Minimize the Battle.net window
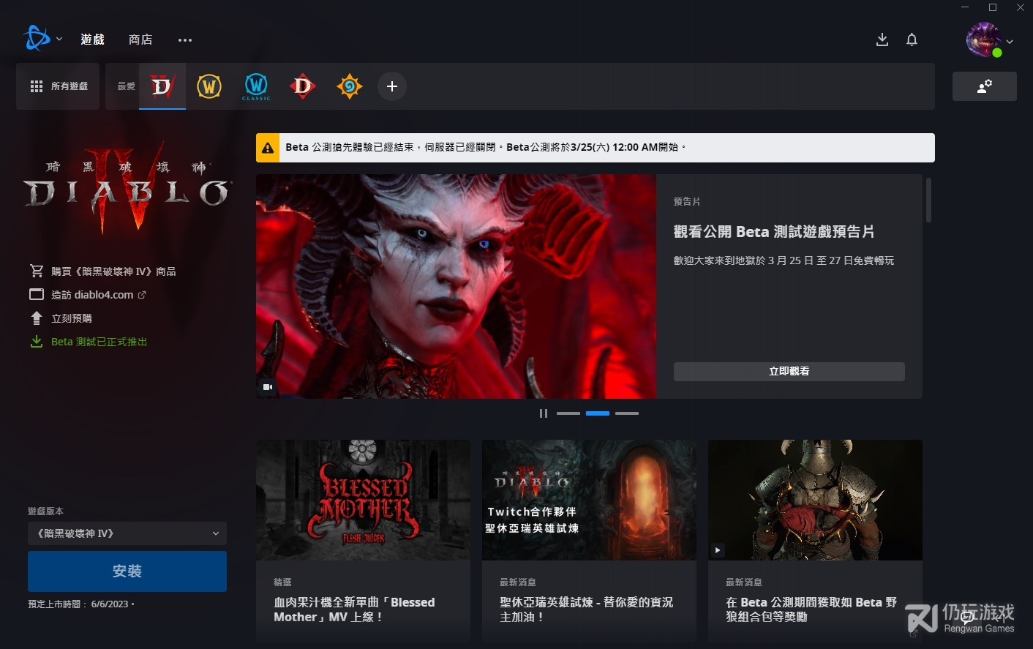Viewport: 1033px width, 649px height. coord(965,7)
